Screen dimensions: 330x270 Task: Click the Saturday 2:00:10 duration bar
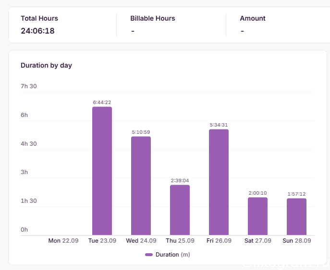coord(257,216)
